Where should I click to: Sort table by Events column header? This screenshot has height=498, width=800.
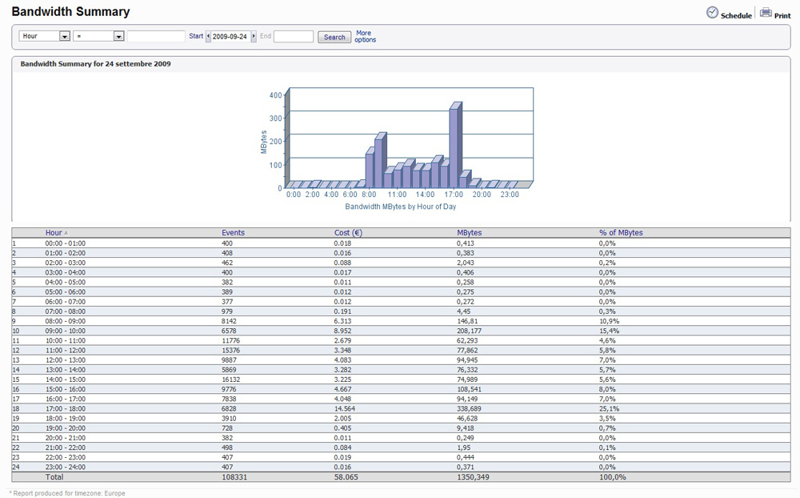[x=233, y=233]
